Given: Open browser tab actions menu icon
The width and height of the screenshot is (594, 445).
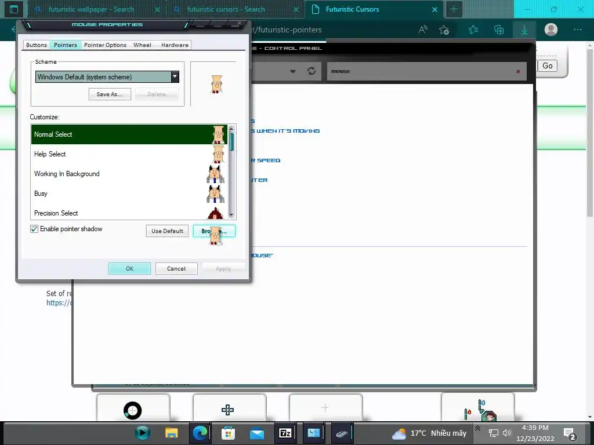Looking at the screenshot, I should 14,9.
